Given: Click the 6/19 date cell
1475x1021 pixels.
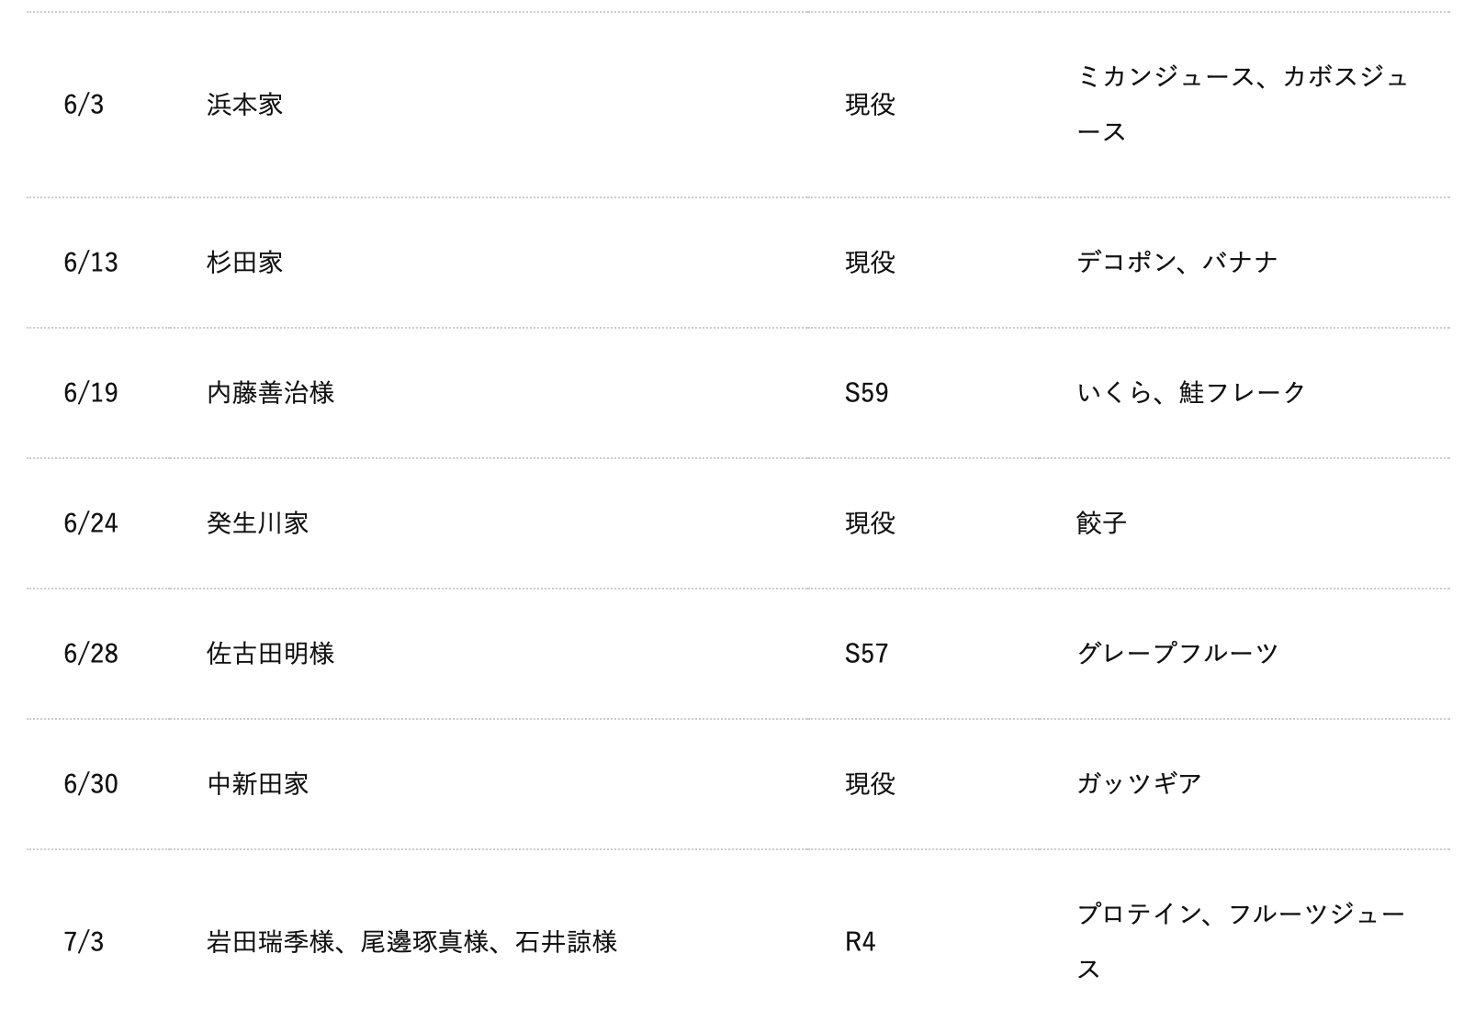Looking at the screenshot, I should tap(91, 393).
